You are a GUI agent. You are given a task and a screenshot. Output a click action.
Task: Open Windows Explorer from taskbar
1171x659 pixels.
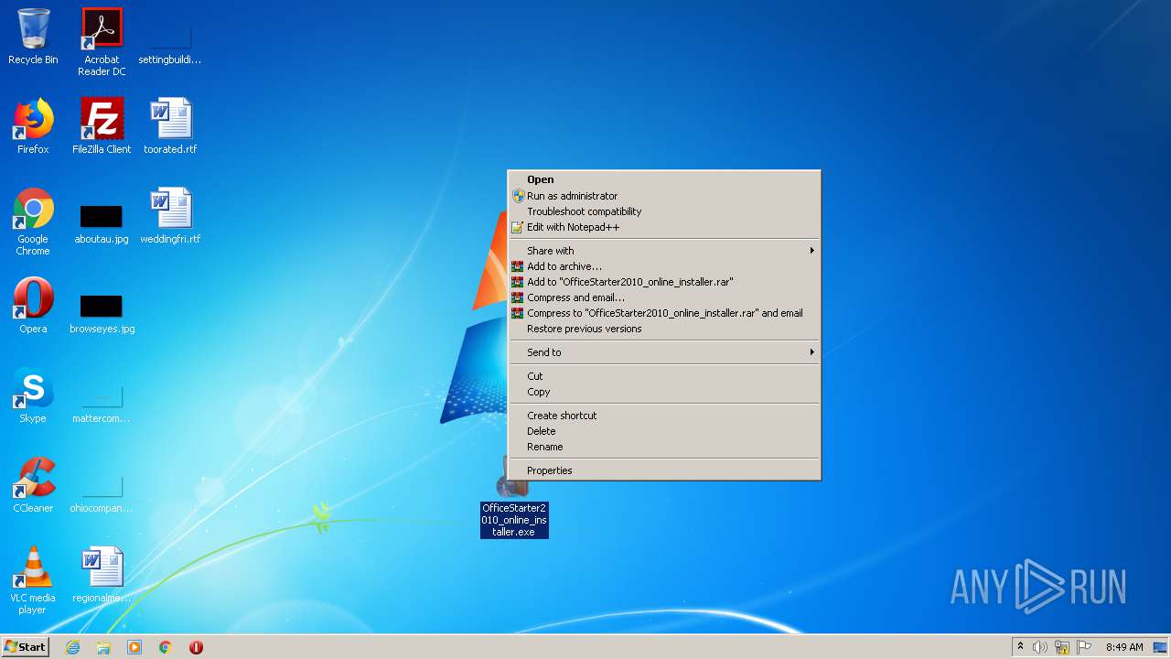click(x=103, y=647)
